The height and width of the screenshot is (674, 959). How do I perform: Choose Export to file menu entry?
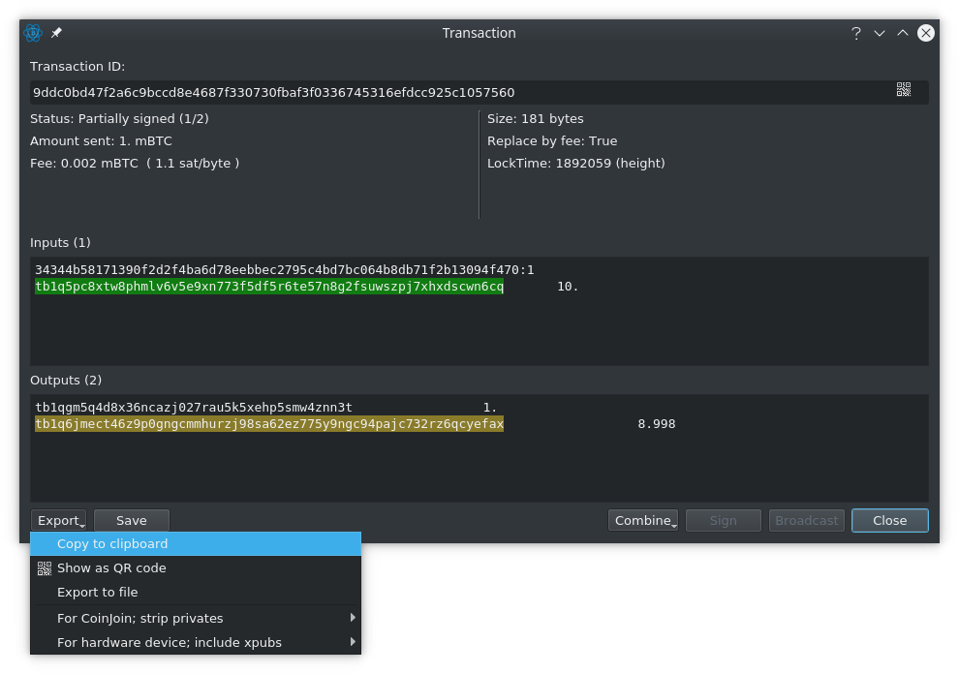coord(196,592)
